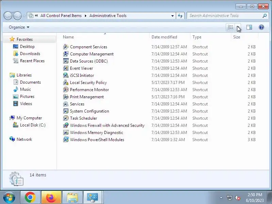Click the 3 KB size of PowerShell Modules
The height and width of the screenshot is (204, 272).
coord(252,140)
